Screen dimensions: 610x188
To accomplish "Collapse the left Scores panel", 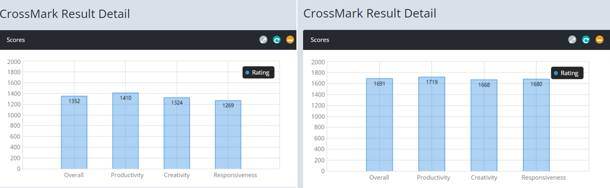I will (x=290, y=39).
